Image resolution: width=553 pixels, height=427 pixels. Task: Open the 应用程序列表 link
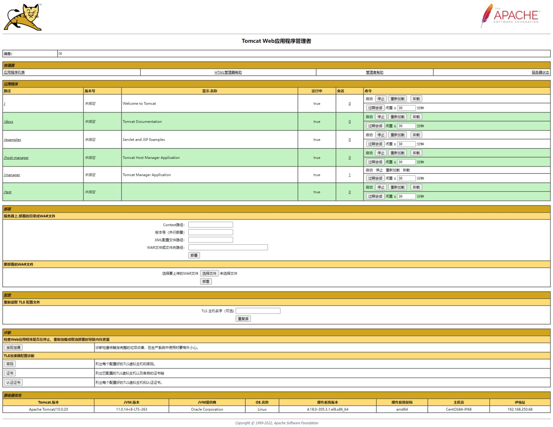click(14, 72)
